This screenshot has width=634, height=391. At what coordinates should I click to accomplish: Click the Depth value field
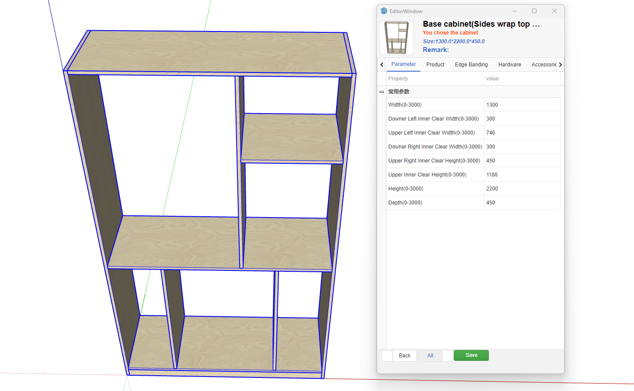point(522,203)
